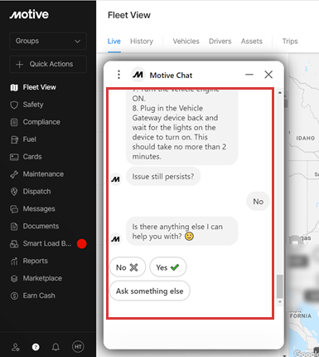319x357 pixels.
Task: Click the Cards icon
Action: (14, 157)
